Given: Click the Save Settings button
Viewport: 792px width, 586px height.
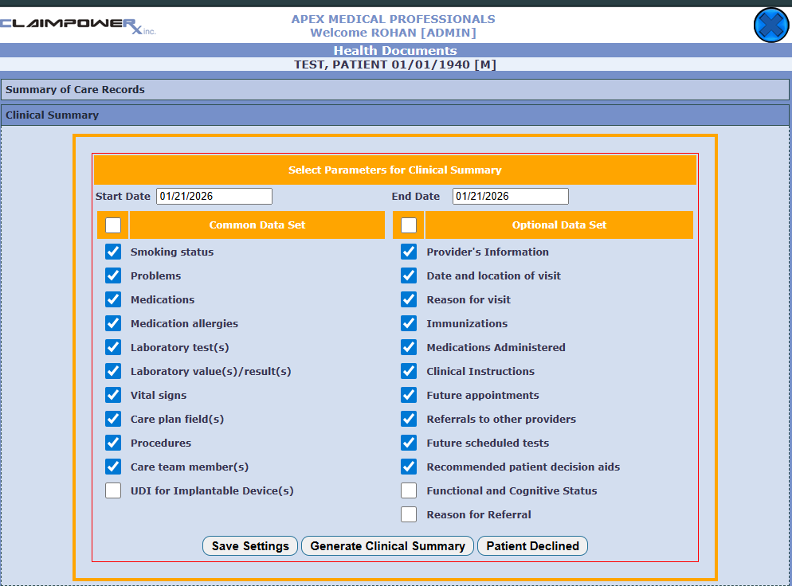Looking at the screenshot, I should pyautogui.click(x=250, y=546).
